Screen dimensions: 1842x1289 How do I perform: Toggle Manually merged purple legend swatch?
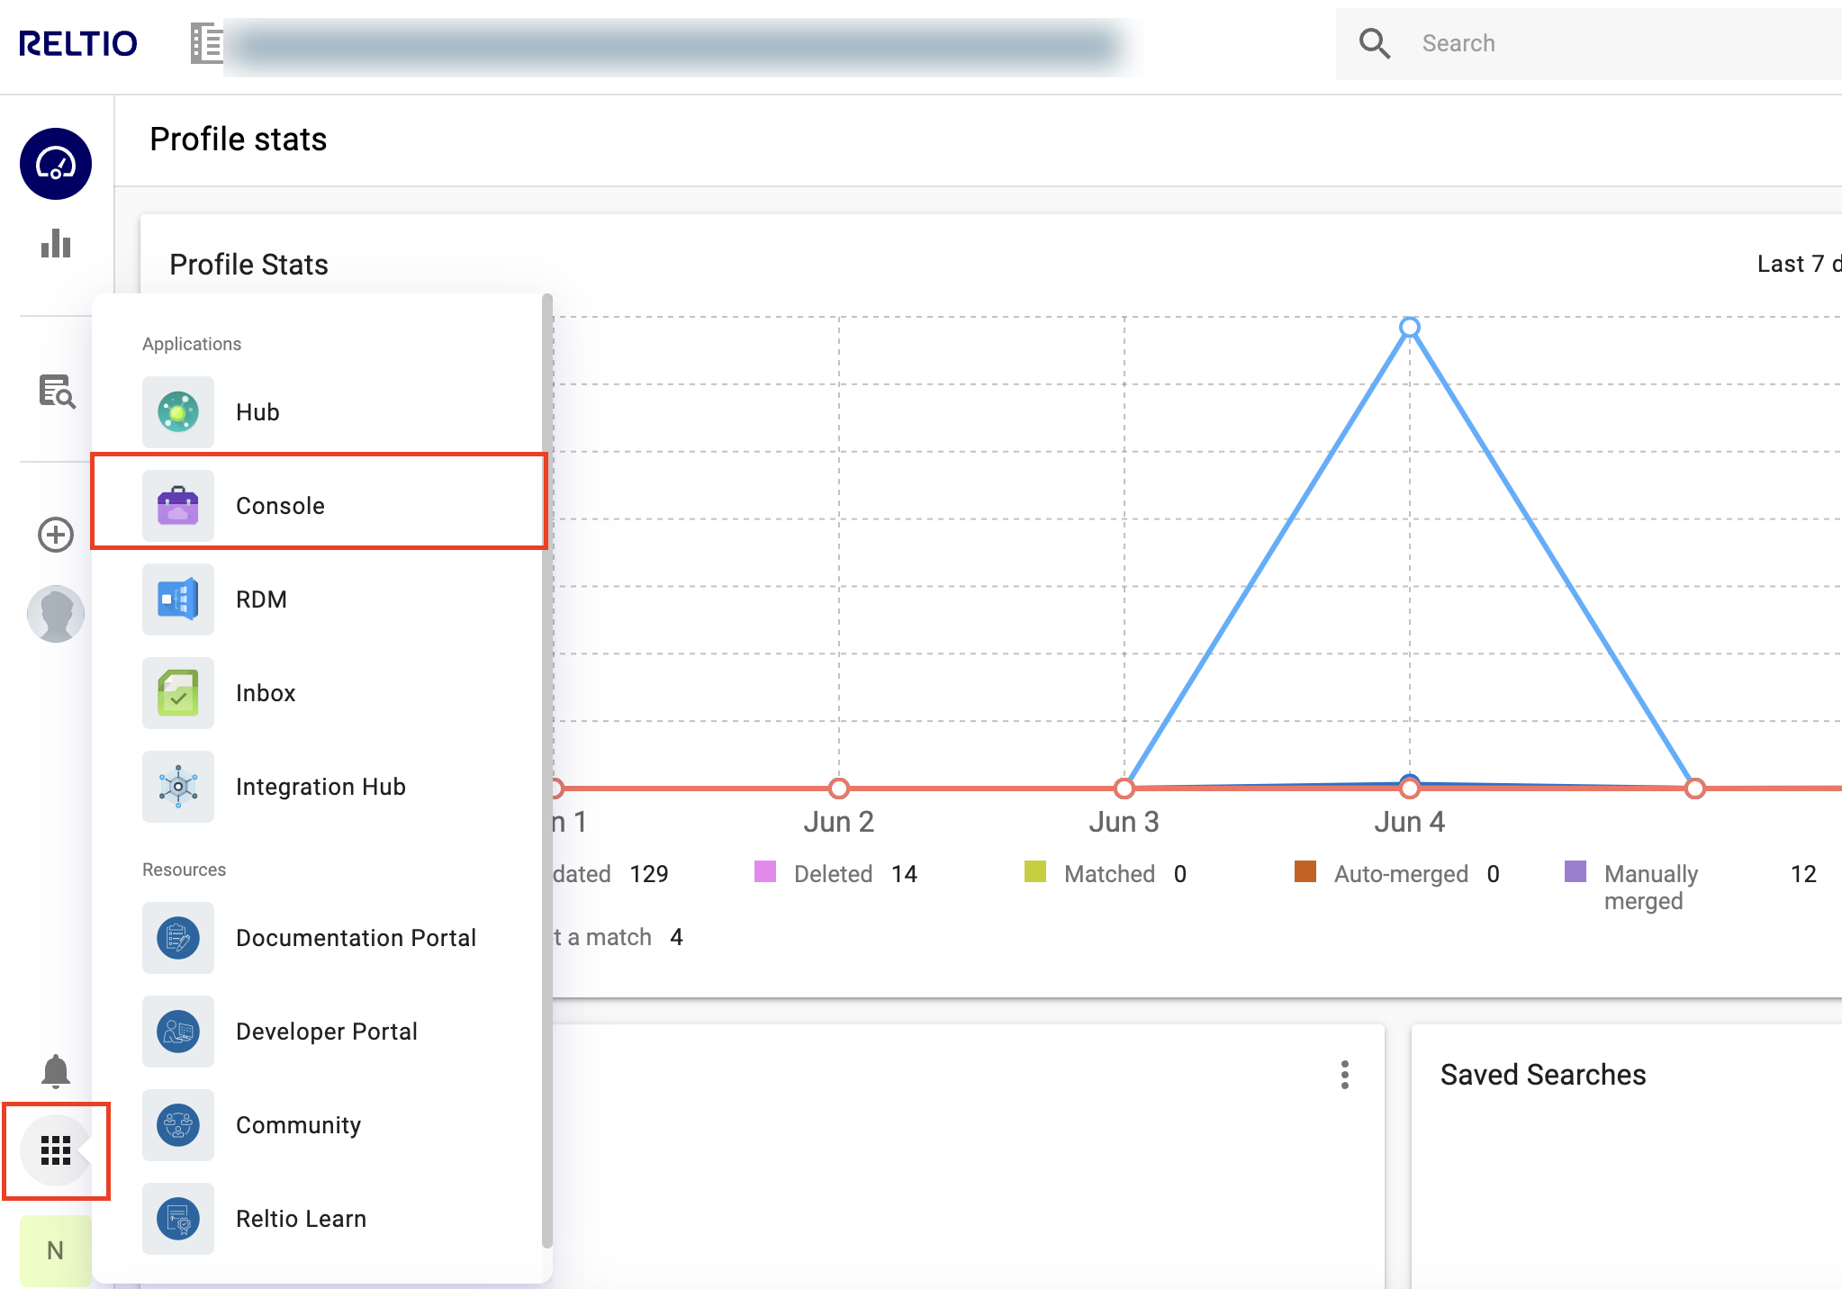(x=1576, y=871)
